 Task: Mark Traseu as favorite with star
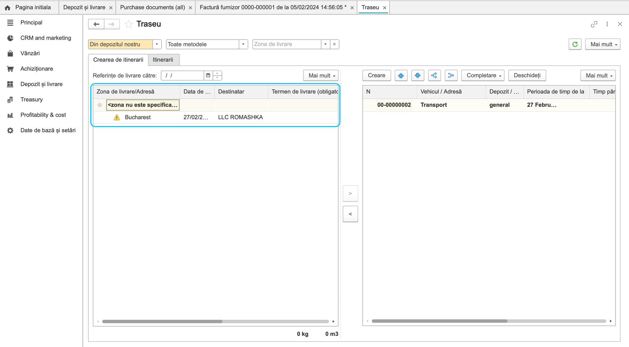coord(129,24)
